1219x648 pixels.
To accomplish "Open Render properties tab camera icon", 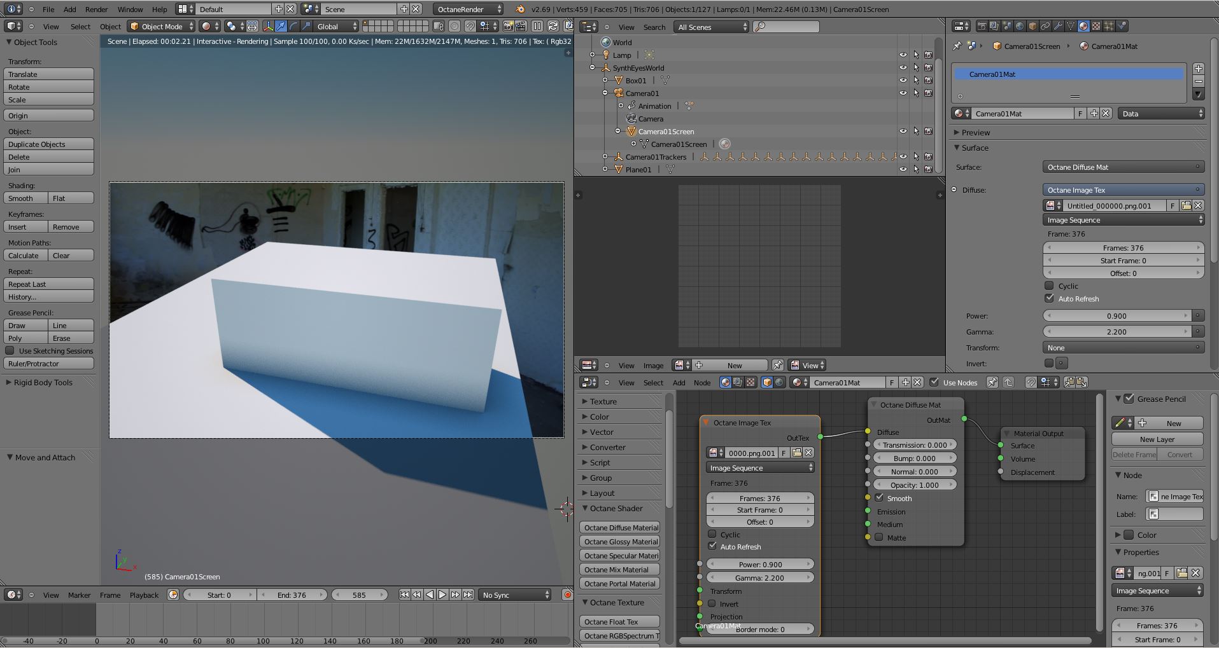I will 982,26.
